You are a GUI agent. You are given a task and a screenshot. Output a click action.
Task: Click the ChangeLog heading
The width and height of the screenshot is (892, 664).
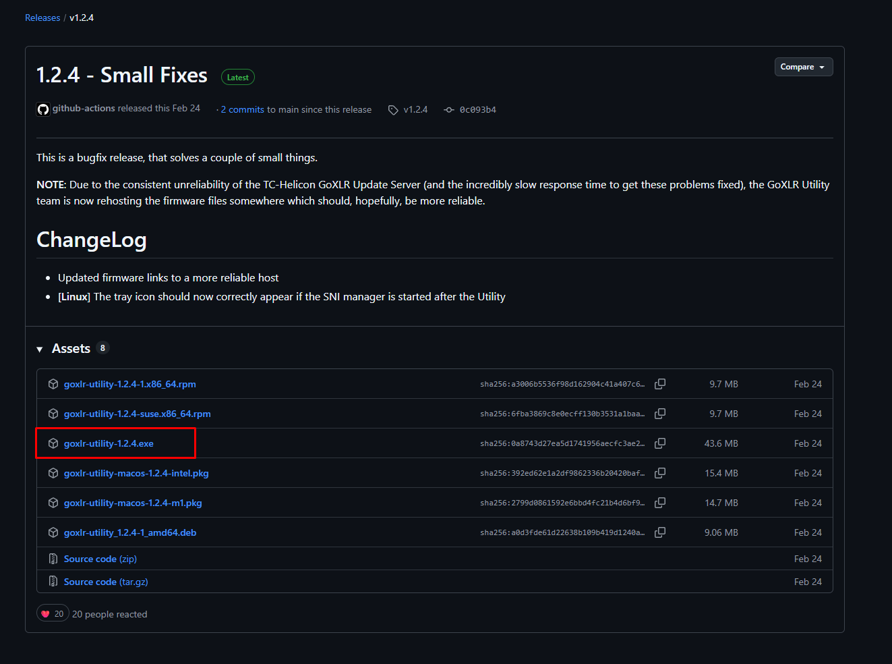point(92,240)
